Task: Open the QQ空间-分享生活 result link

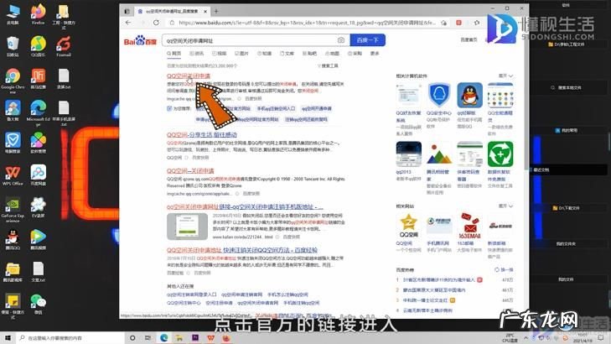Action: pos(202,134)
